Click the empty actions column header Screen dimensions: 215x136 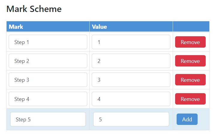[191, 27]
